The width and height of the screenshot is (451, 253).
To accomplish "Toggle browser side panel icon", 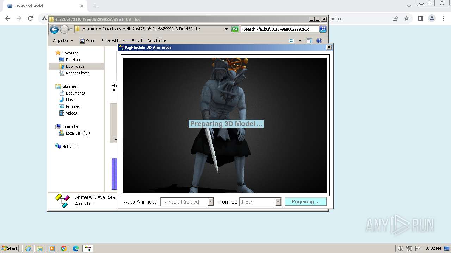I will coord(420,18).
